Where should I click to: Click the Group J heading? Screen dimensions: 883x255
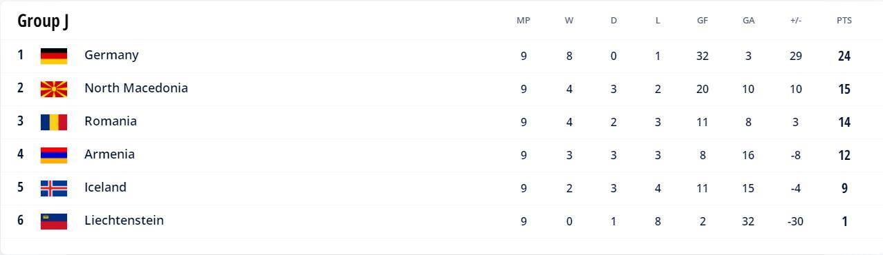[43, 21]
